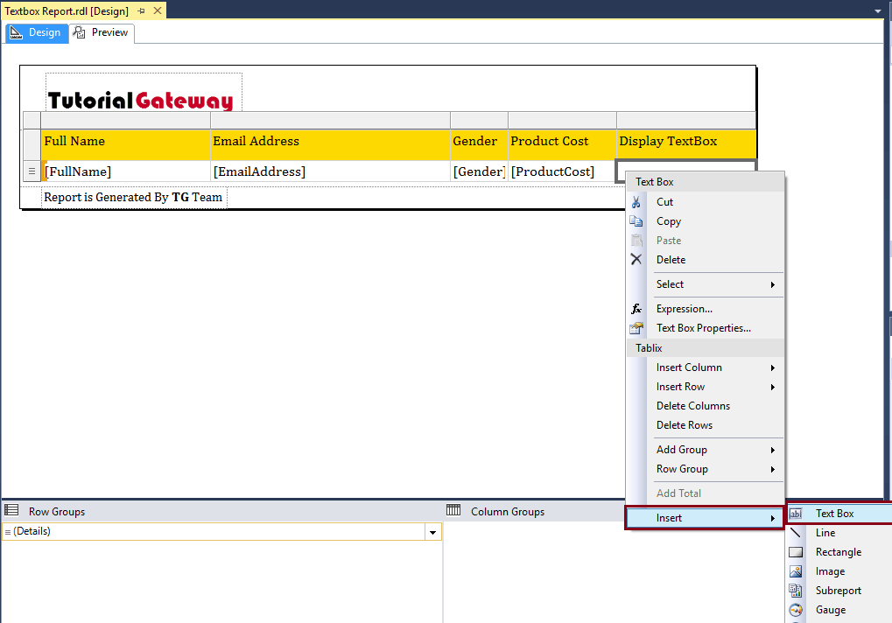Click the Delete X icon

point(636,259)
